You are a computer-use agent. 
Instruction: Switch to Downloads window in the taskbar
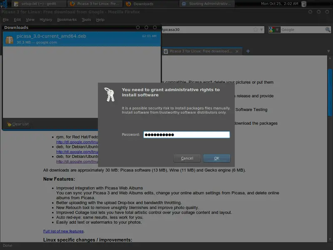coord(151,4)
